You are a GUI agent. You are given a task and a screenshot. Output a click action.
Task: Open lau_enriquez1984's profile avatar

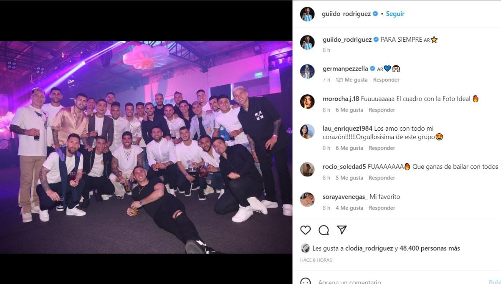307,131
